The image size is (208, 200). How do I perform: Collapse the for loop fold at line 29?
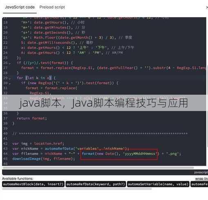pos(9,78)
